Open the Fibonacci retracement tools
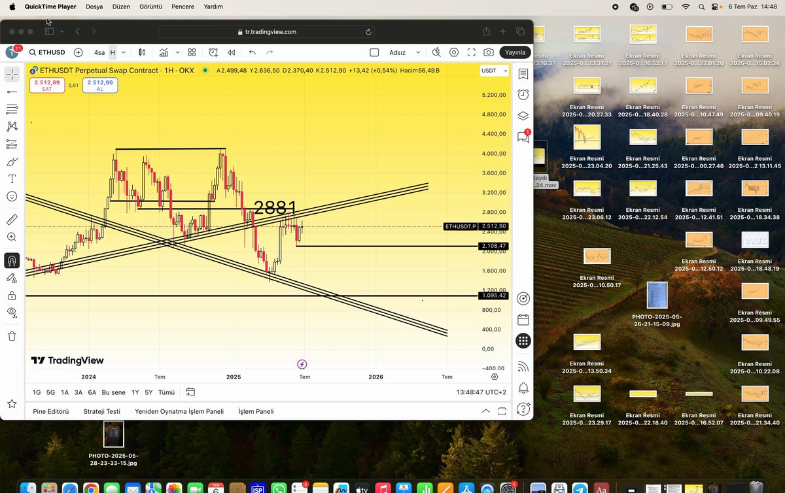The width and height of the screenshot is (785, 493). click(x=12, y=109)
